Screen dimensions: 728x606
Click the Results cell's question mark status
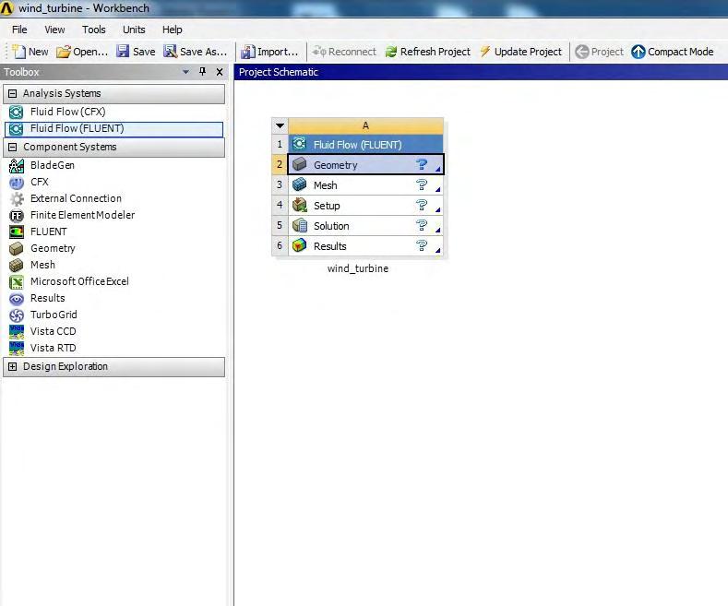(x=421, y=245)
